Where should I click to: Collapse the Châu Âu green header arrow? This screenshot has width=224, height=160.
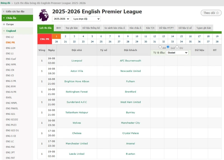4,18
